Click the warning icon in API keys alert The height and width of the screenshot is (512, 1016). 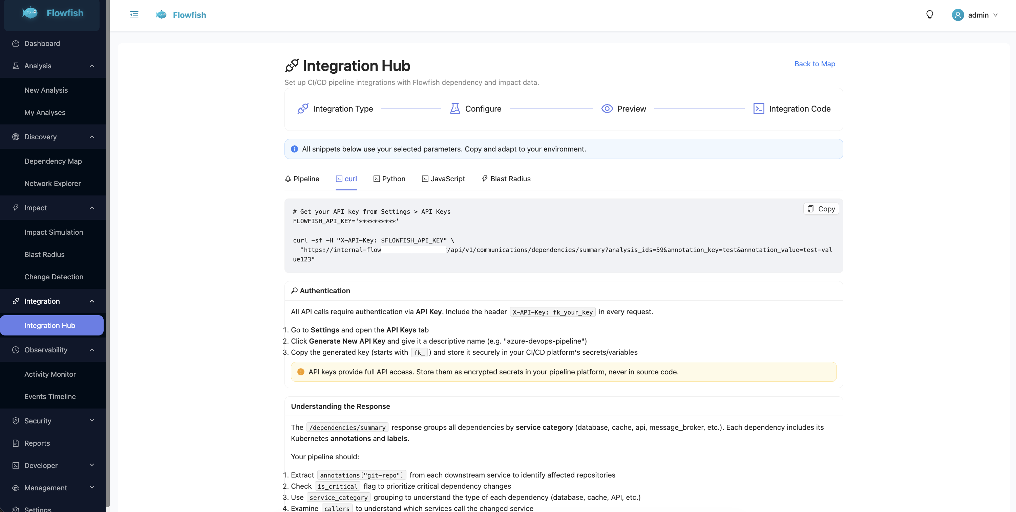pyautogui.click(x=300, y=372)
